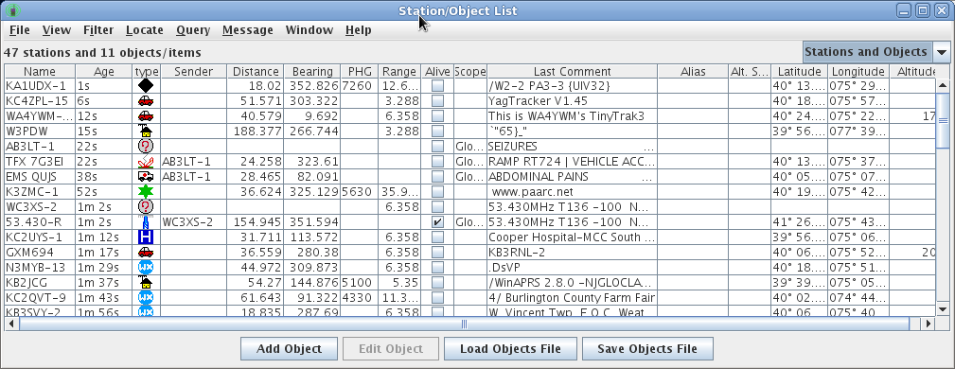Click the red car icon for GXM694
The height and width of the screenshot is (369, 955).
146,252
